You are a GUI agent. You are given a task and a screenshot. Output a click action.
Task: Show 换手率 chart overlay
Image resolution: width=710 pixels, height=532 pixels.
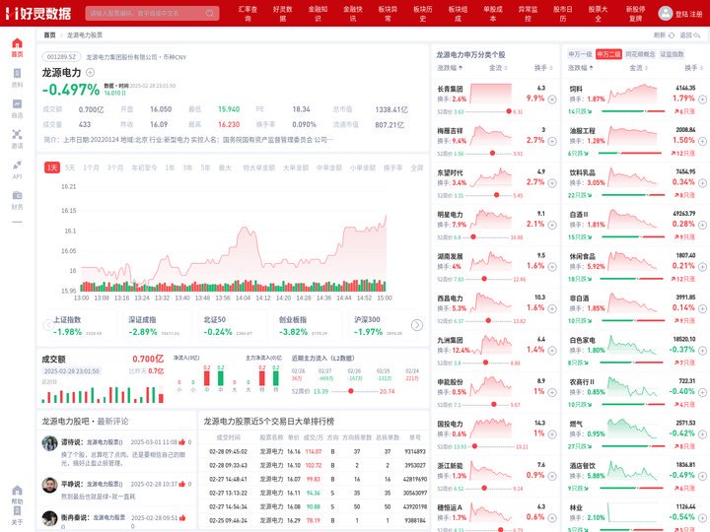393,167
